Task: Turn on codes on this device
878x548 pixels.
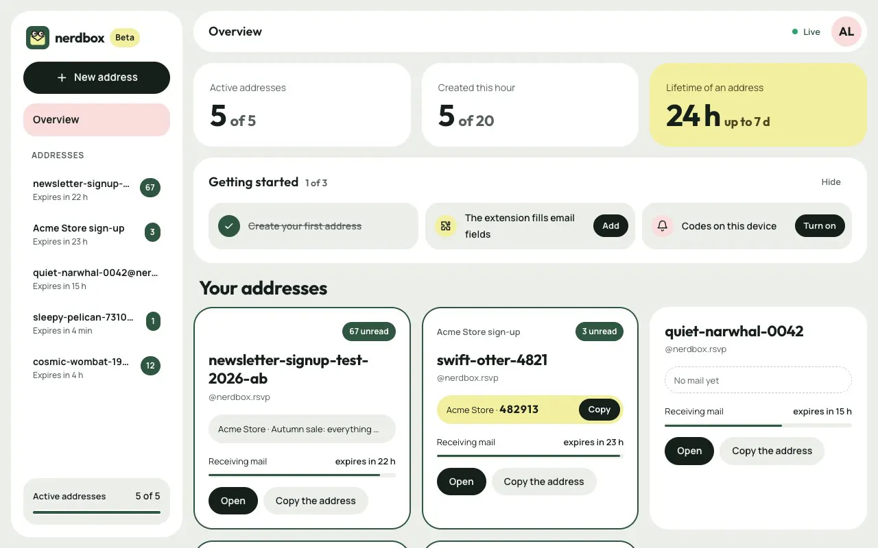Action: point(820,226)
